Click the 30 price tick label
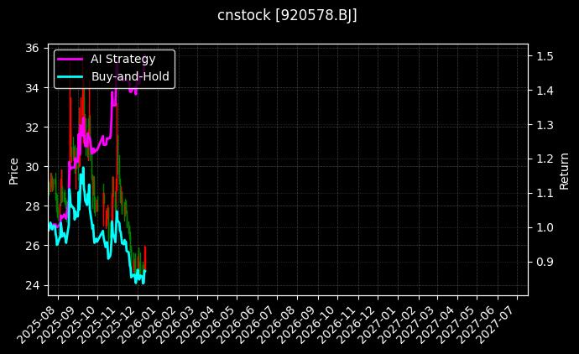Screen dimensions: 579x354 33,167
